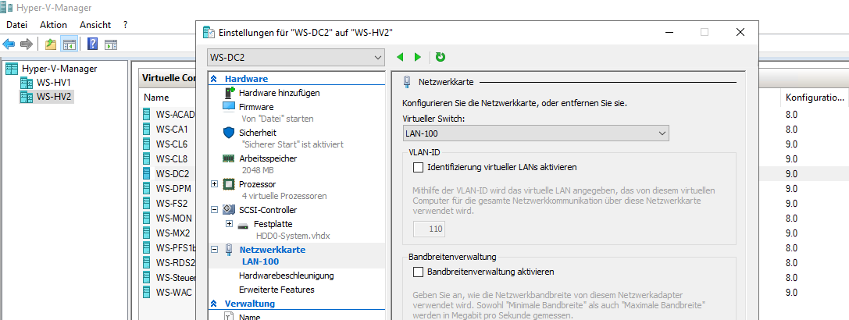849x320 pixels.
Task: Click the WS-CA1 virtual machine icon
Action: 147,130
